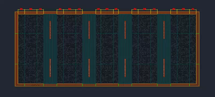
Task: Pick the upper red label in third teal band
Action: 125,30
